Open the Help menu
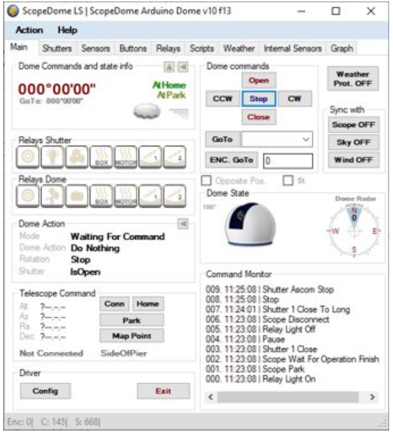 click(x=67, y=30)
